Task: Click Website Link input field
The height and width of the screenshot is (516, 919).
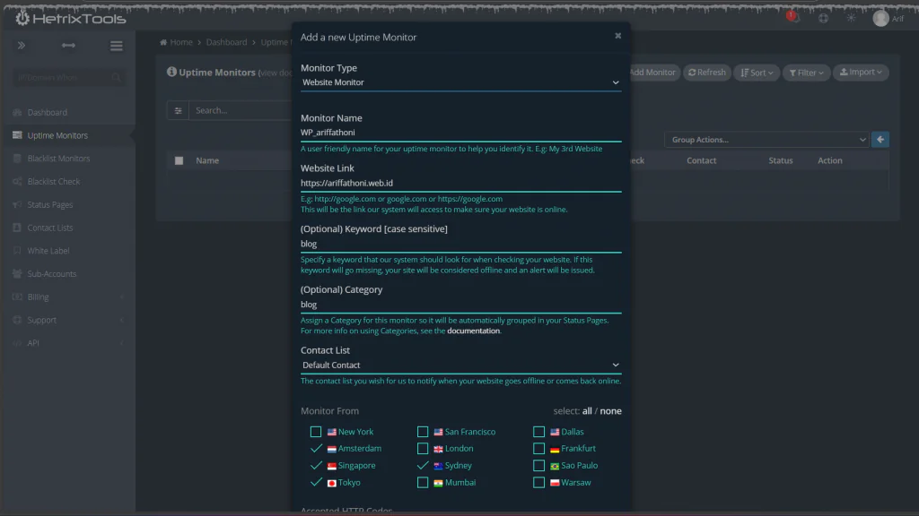Action: pyautogui.click(x=460, y=183)
